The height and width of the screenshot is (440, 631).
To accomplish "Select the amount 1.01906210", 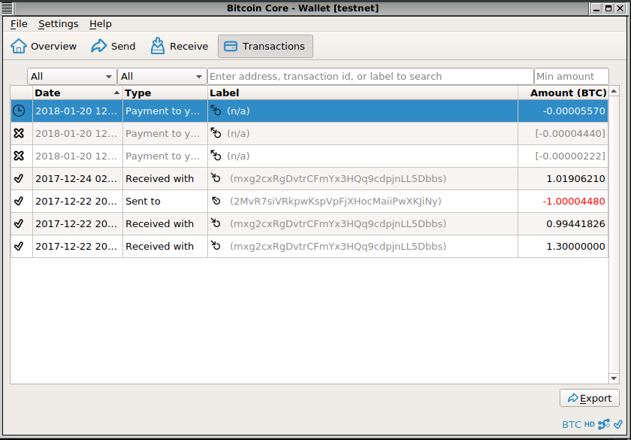I will point(575,178).
